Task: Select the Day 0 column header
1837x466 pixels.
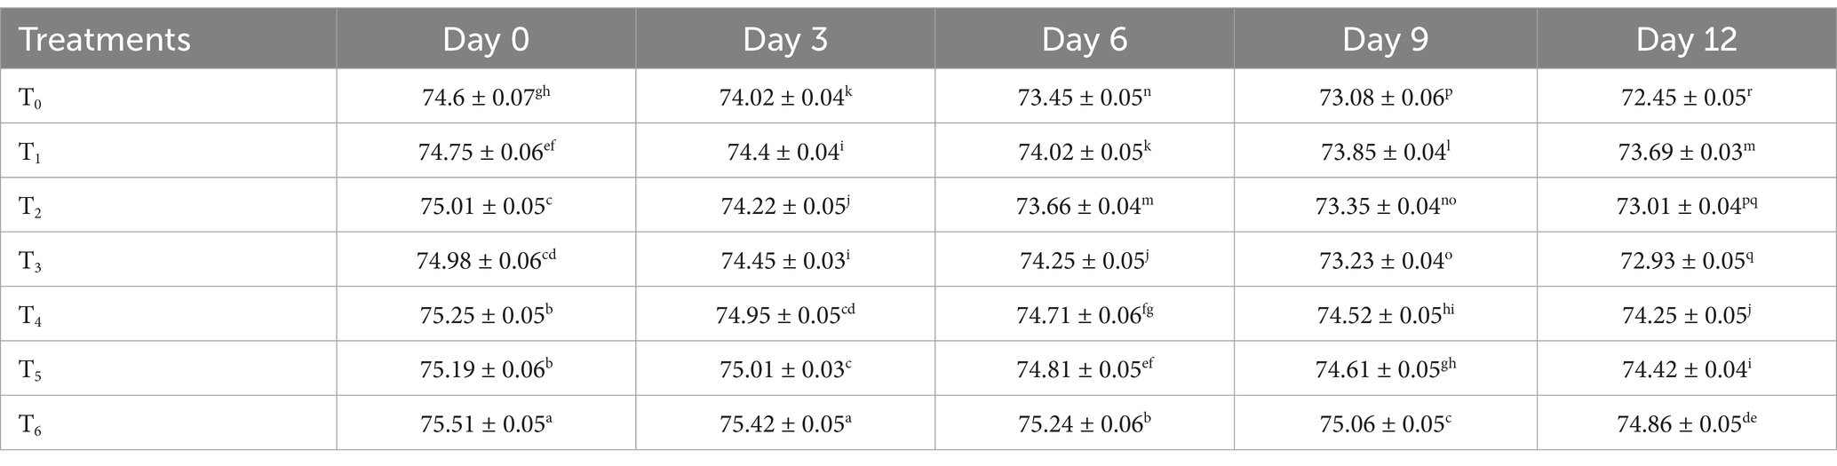Action: click(486, 40)
